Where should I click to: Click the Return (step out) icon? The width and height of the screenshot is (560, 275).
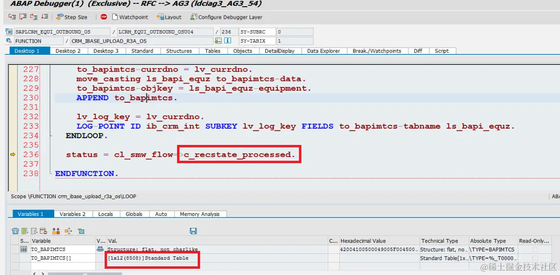pos(34,17)
